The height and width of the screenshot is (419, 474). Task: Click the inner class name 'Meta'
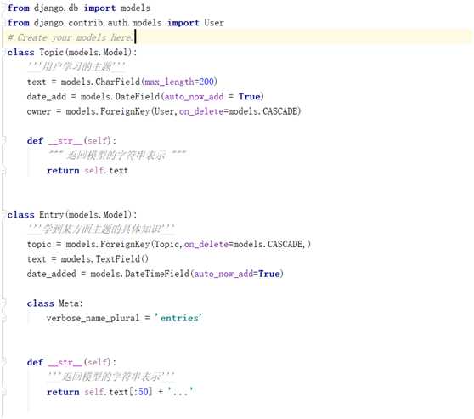pyautogui.click(x=69, y=303)
